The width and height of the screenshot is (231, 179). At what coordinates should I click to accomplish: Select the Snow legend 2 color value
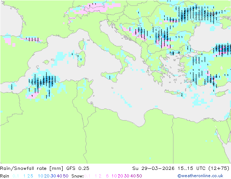tap(100, 176)
